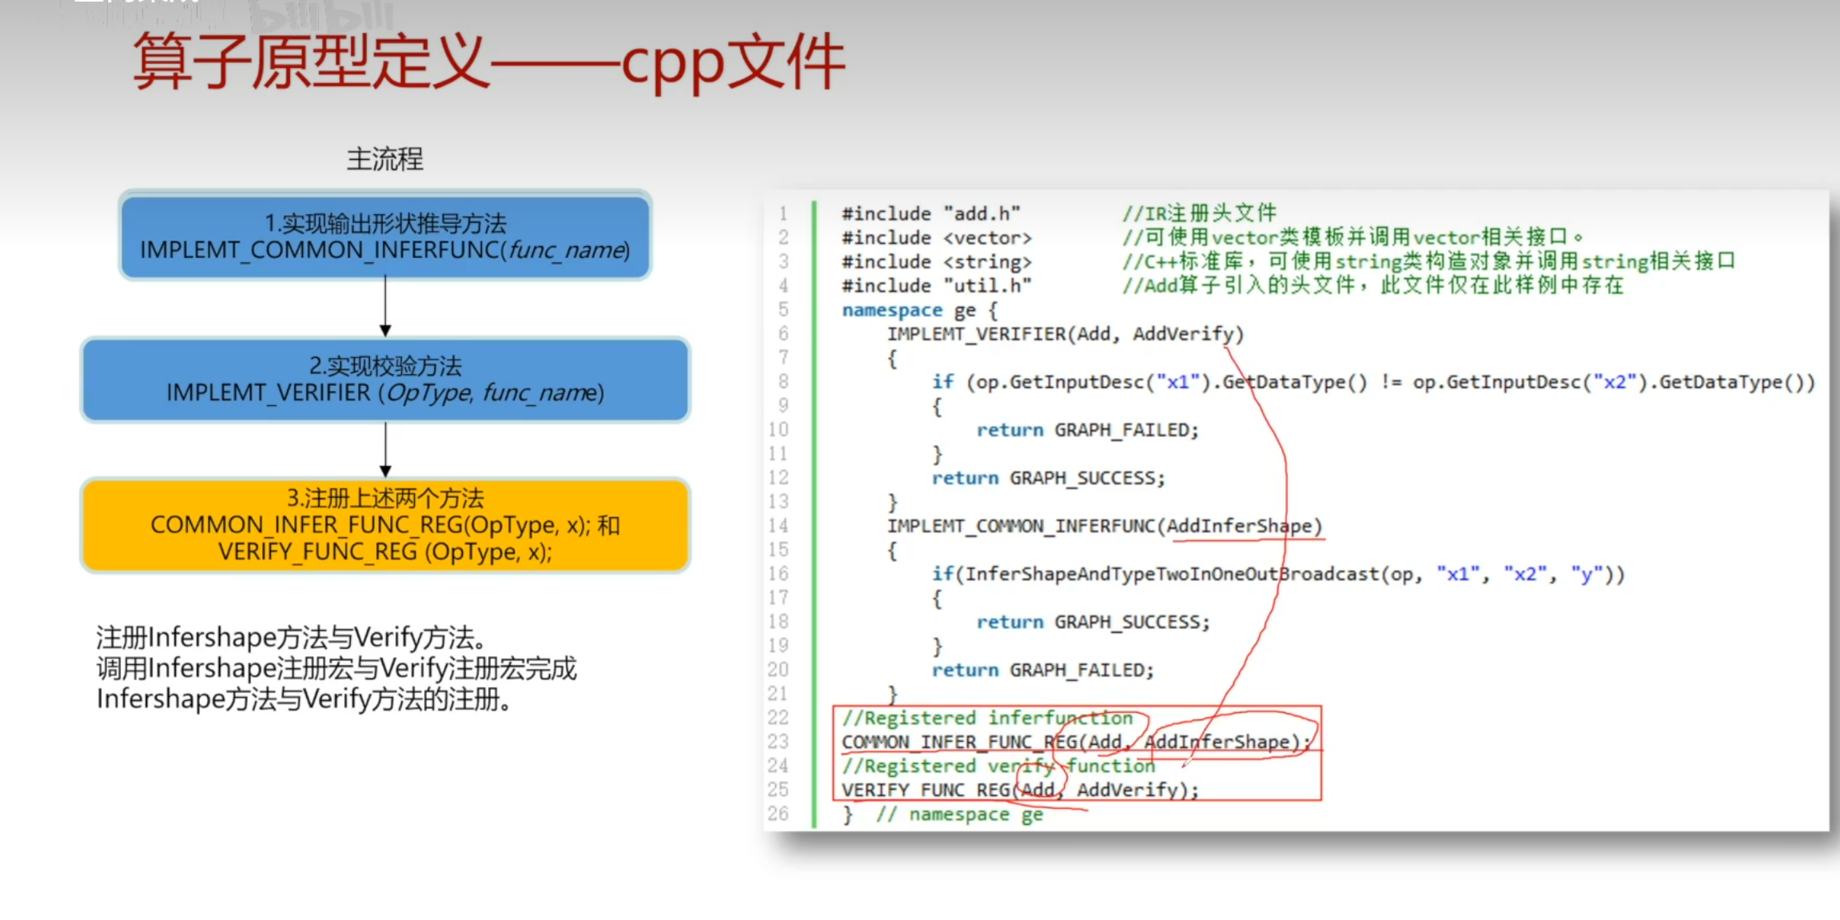Click line number 1 in code gutter
Screen dimensions: 1840x920
pyautogui.click(x=783, y=214)
